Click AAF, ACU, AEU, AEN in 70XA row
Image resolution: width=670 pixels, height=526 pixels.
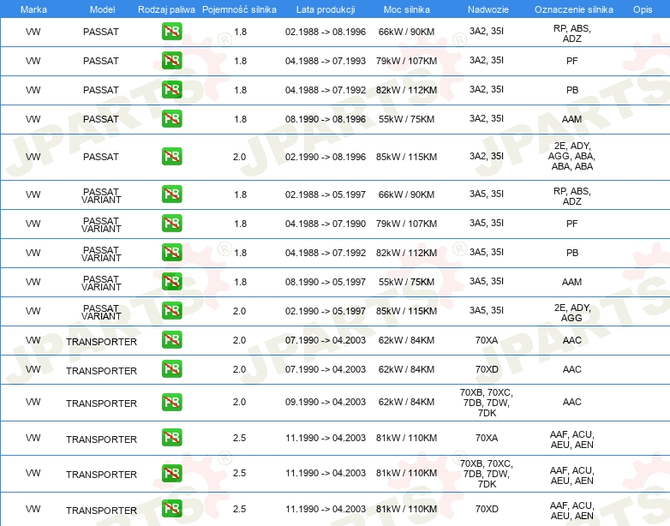tap(571, 439)
